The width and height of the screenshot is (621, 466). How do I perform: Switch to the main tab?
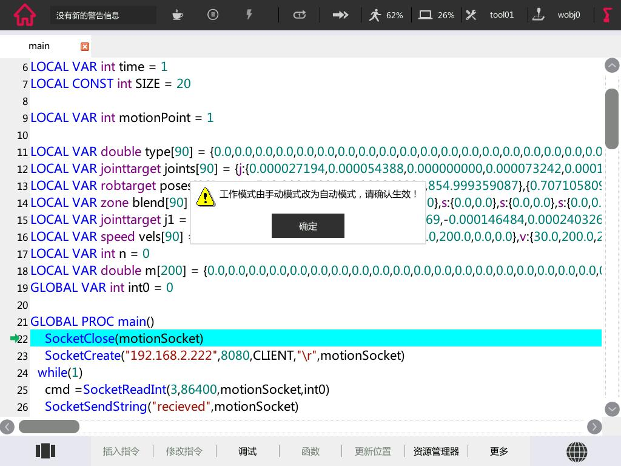(x=39, y=46)
